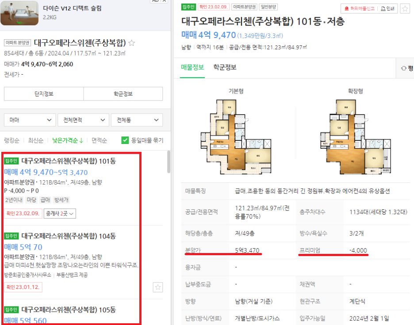
Task: Click 입주가능일 value 2024년 2월 1일
Action: point(369,318)
